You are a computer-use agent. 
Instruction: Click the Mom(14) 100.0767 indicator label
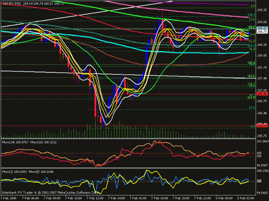tap(15, 142)
